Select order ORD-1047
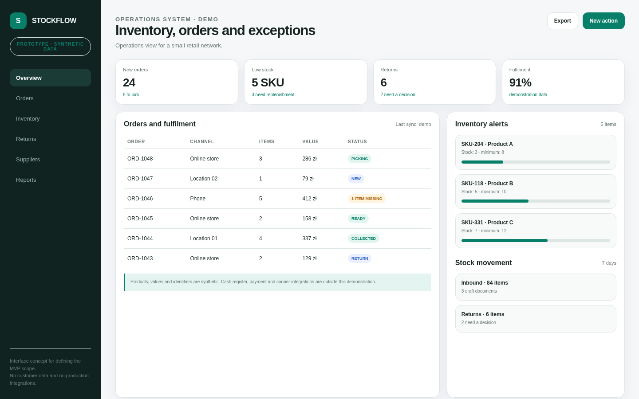The image size is (639, 399). pyautogui.click(x=277, y=179)
